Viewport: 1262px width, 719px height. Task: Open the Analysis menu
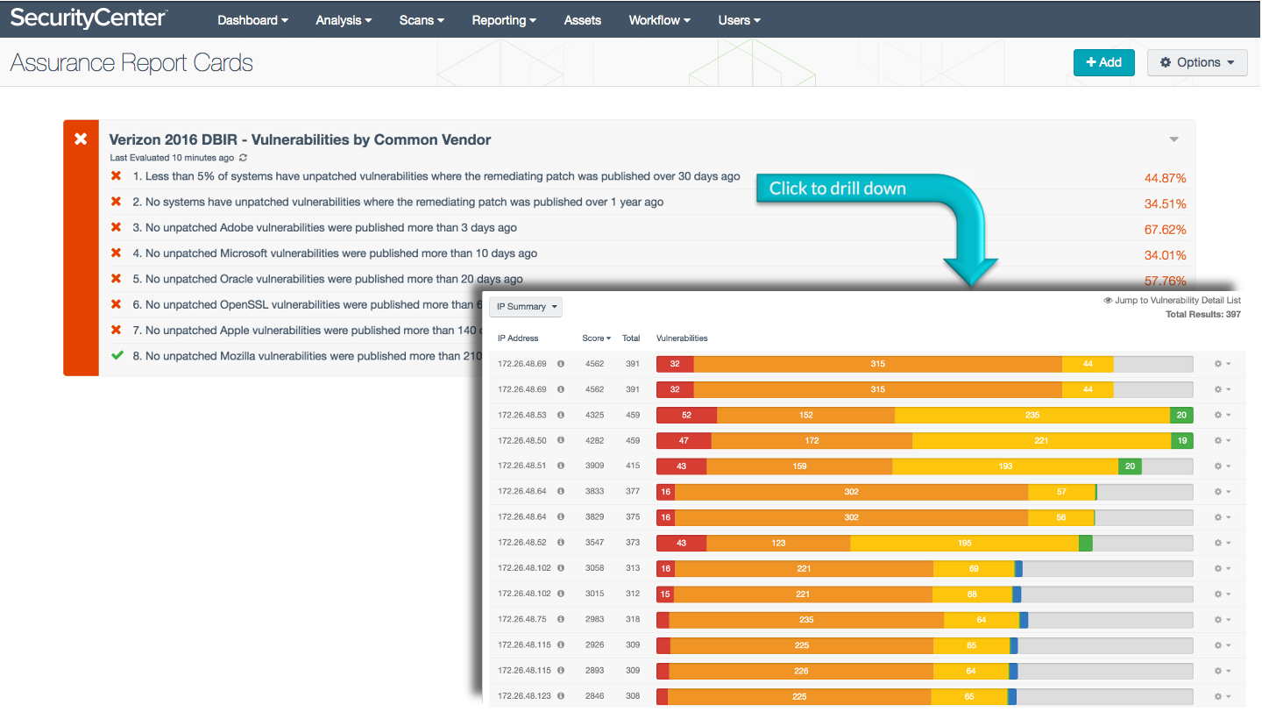click(x=344, y=20)
